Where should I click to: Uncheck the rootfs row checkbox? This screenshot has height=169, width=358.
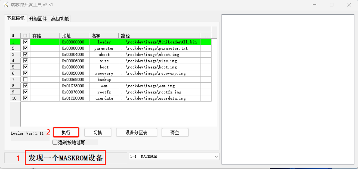(25, 92)
